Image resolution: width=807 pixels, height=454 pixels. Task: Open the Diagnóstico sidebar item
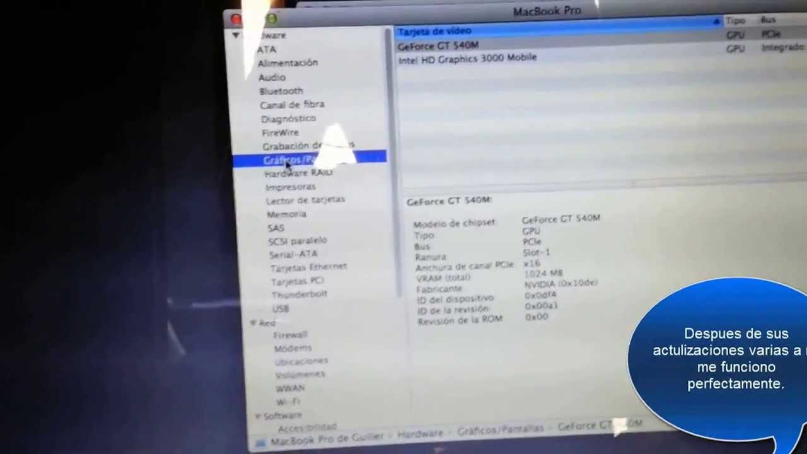[288, 119]
